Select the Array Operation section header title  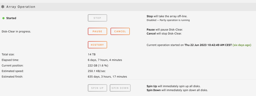pos(21,7)
